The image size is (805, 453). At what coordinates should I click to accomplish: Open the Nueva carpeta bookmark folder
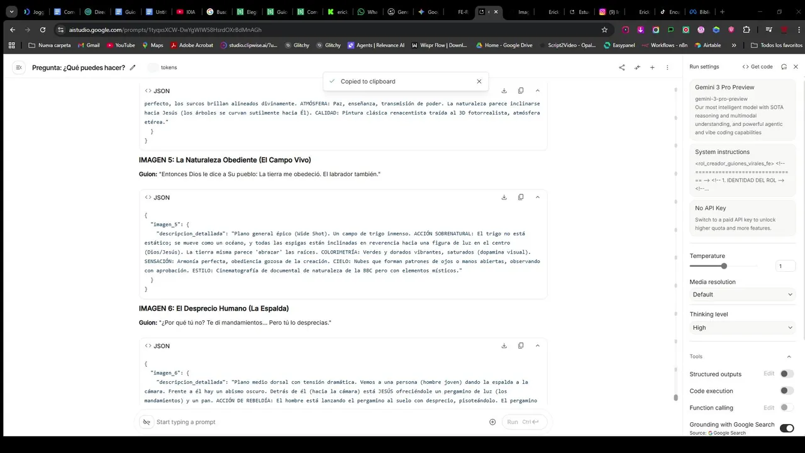(x=50, y=45)
